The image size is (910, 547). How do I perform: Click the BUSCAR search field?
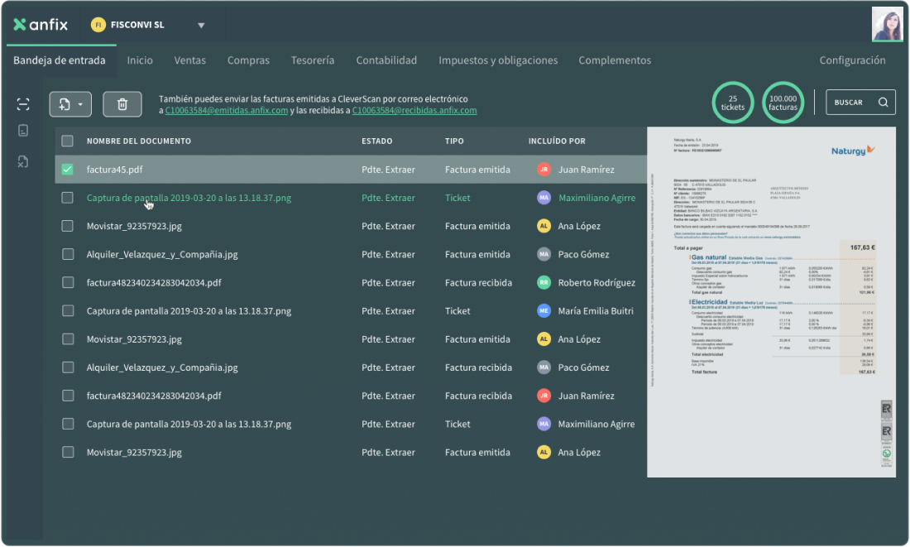[x=860, y=102]
